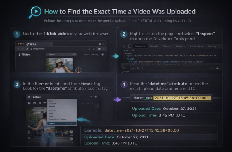This screenshot has width=232, height=152.
Task: Click the comment bubble icon above 1.2K
Action: click(71, 139)
